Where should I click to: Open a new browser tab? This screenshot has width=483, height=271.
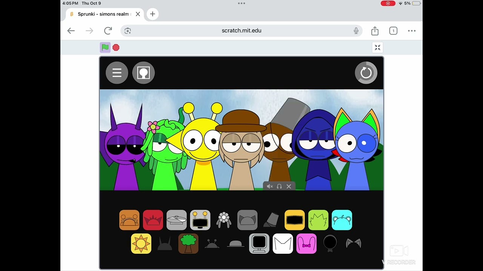click(152, 14)
